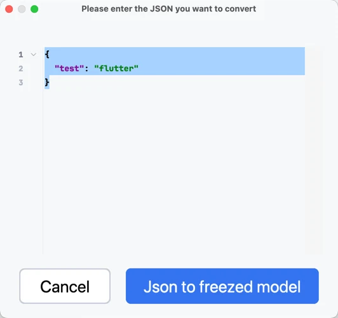Image resolution: width=338 pixels, height=318 pixels.
Task: Click the colon after the test key
Action: point(86,69)
